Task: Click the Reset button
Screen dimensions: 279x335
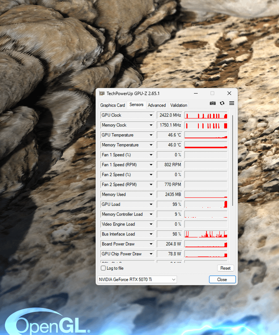Action: pyautogui.click(x=225, y=268)
